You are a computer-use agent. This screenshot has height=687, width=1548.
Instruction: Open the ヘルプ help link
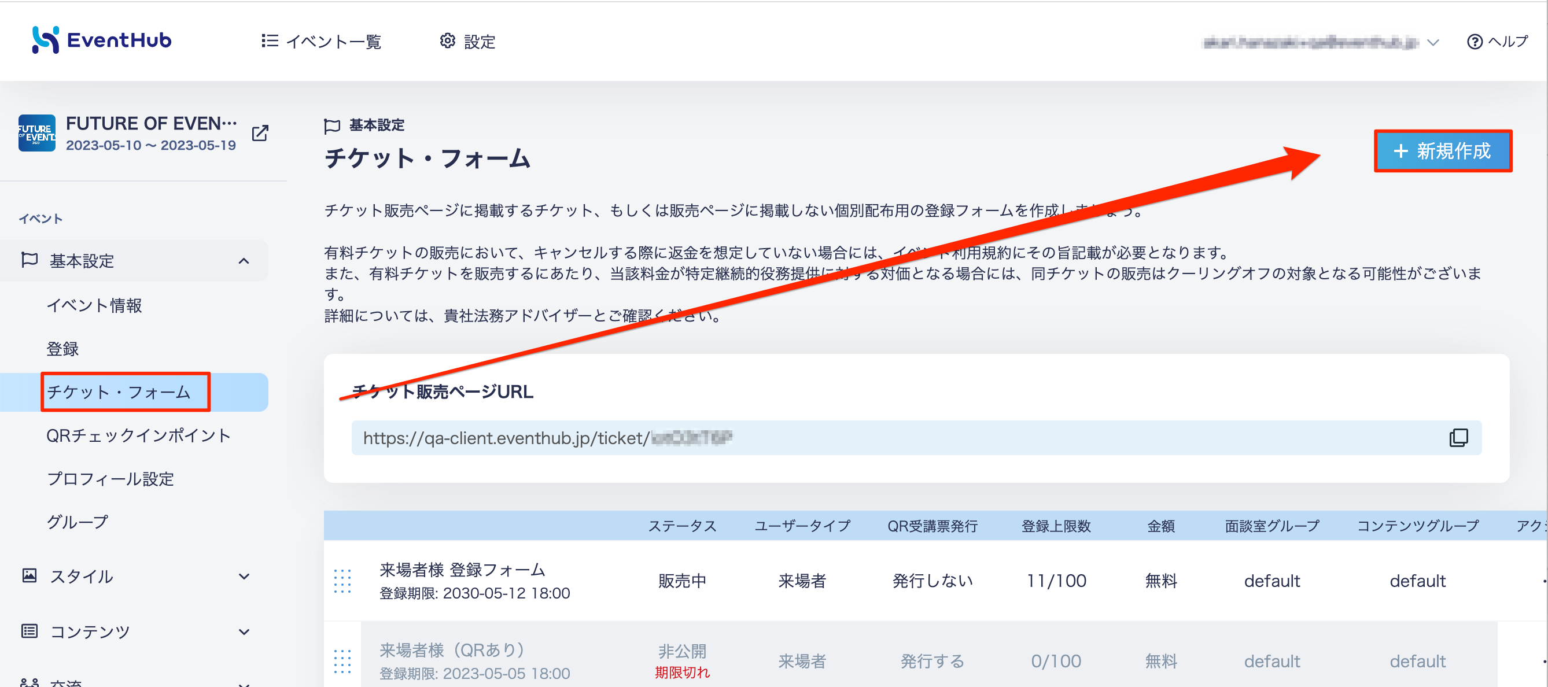[1497, 42]
